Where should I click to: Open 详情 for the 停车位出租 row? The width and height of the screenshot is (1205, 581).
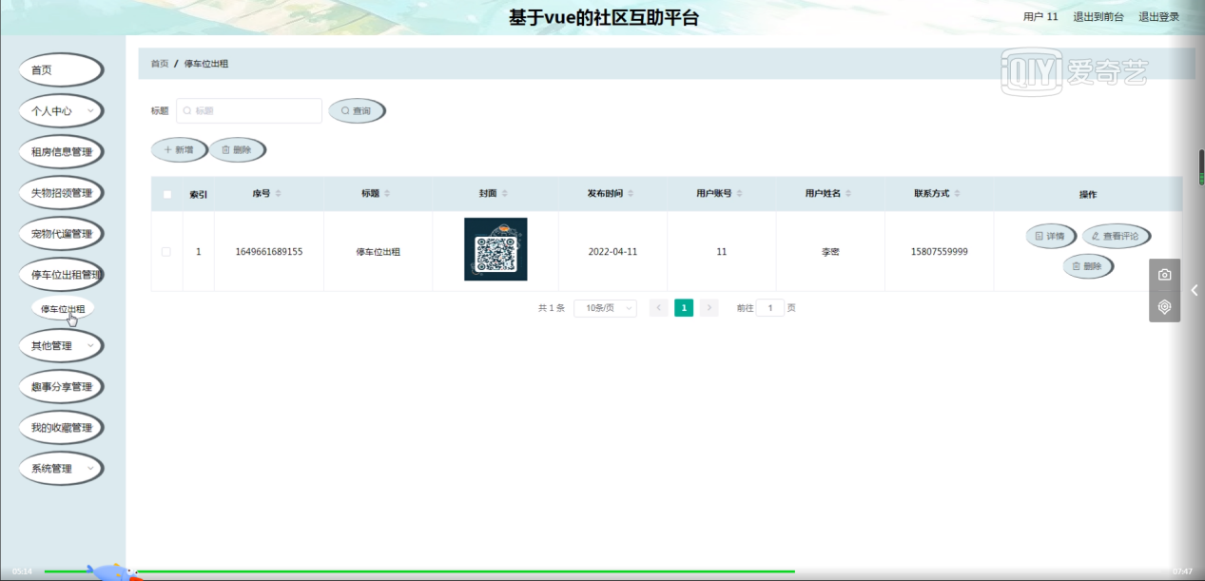click(1051, 236)
